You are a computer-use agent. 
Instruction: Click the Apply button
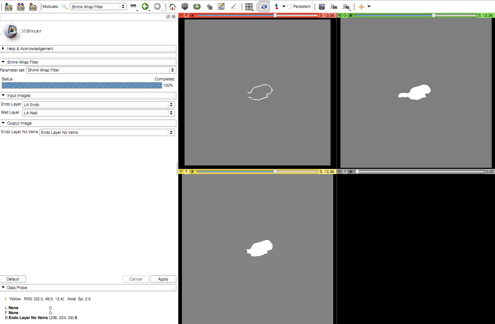point(163,279)
